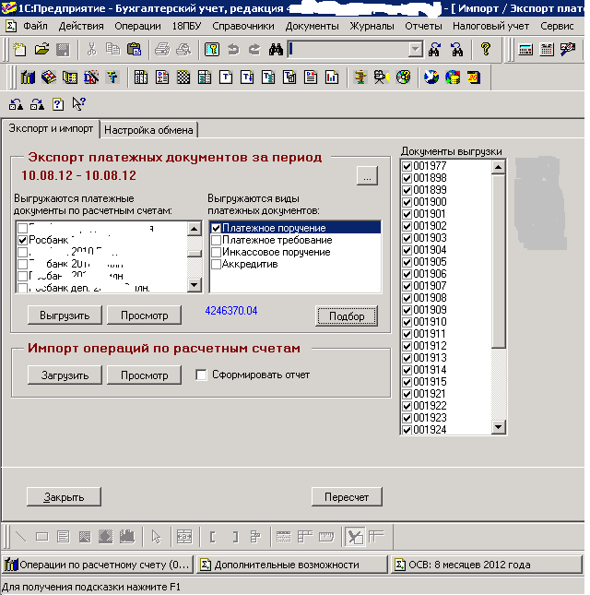Uncheck document 001924 in export list

[x=407, y=430]
